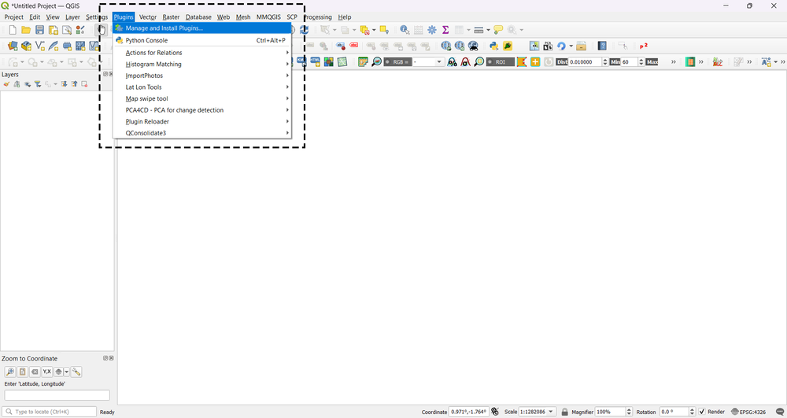
Task: Click filter legend icon in Layers panel
Action: click(38, 84)
